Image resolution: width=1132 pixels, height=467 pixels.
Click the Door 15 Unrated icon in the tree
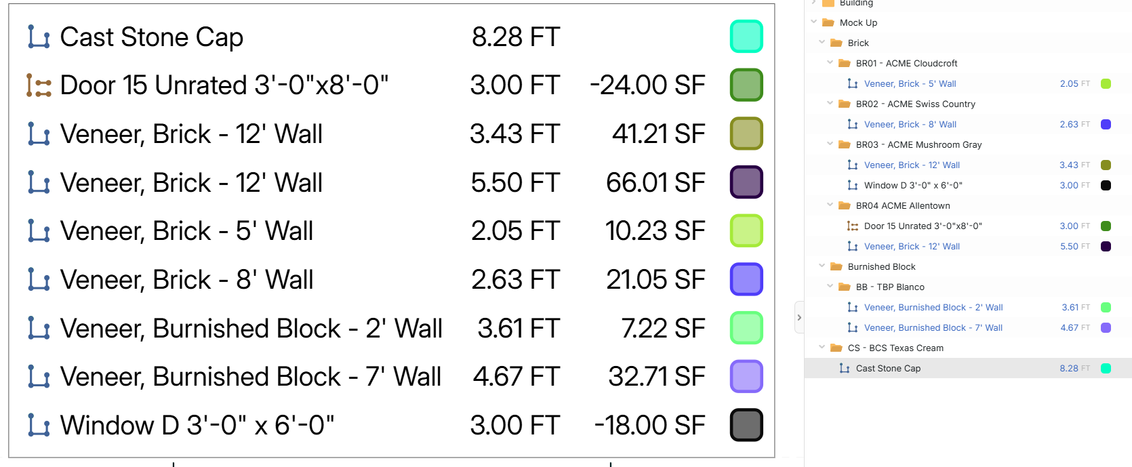853,226
